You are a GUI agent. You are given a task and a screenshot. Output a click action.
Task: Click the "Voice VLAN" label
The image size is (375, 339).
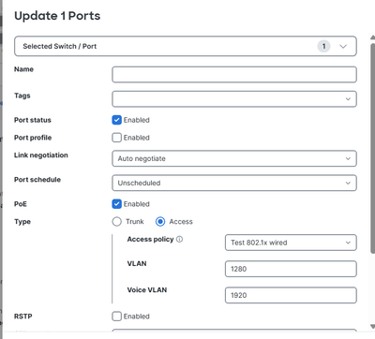147,290
